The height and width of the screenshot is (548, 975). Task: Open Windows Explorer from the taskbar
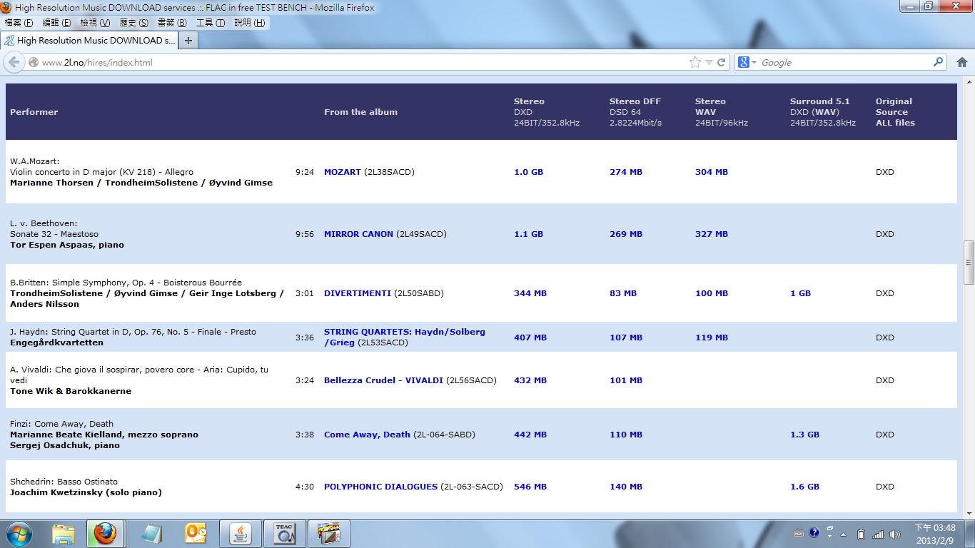point(64,534)
